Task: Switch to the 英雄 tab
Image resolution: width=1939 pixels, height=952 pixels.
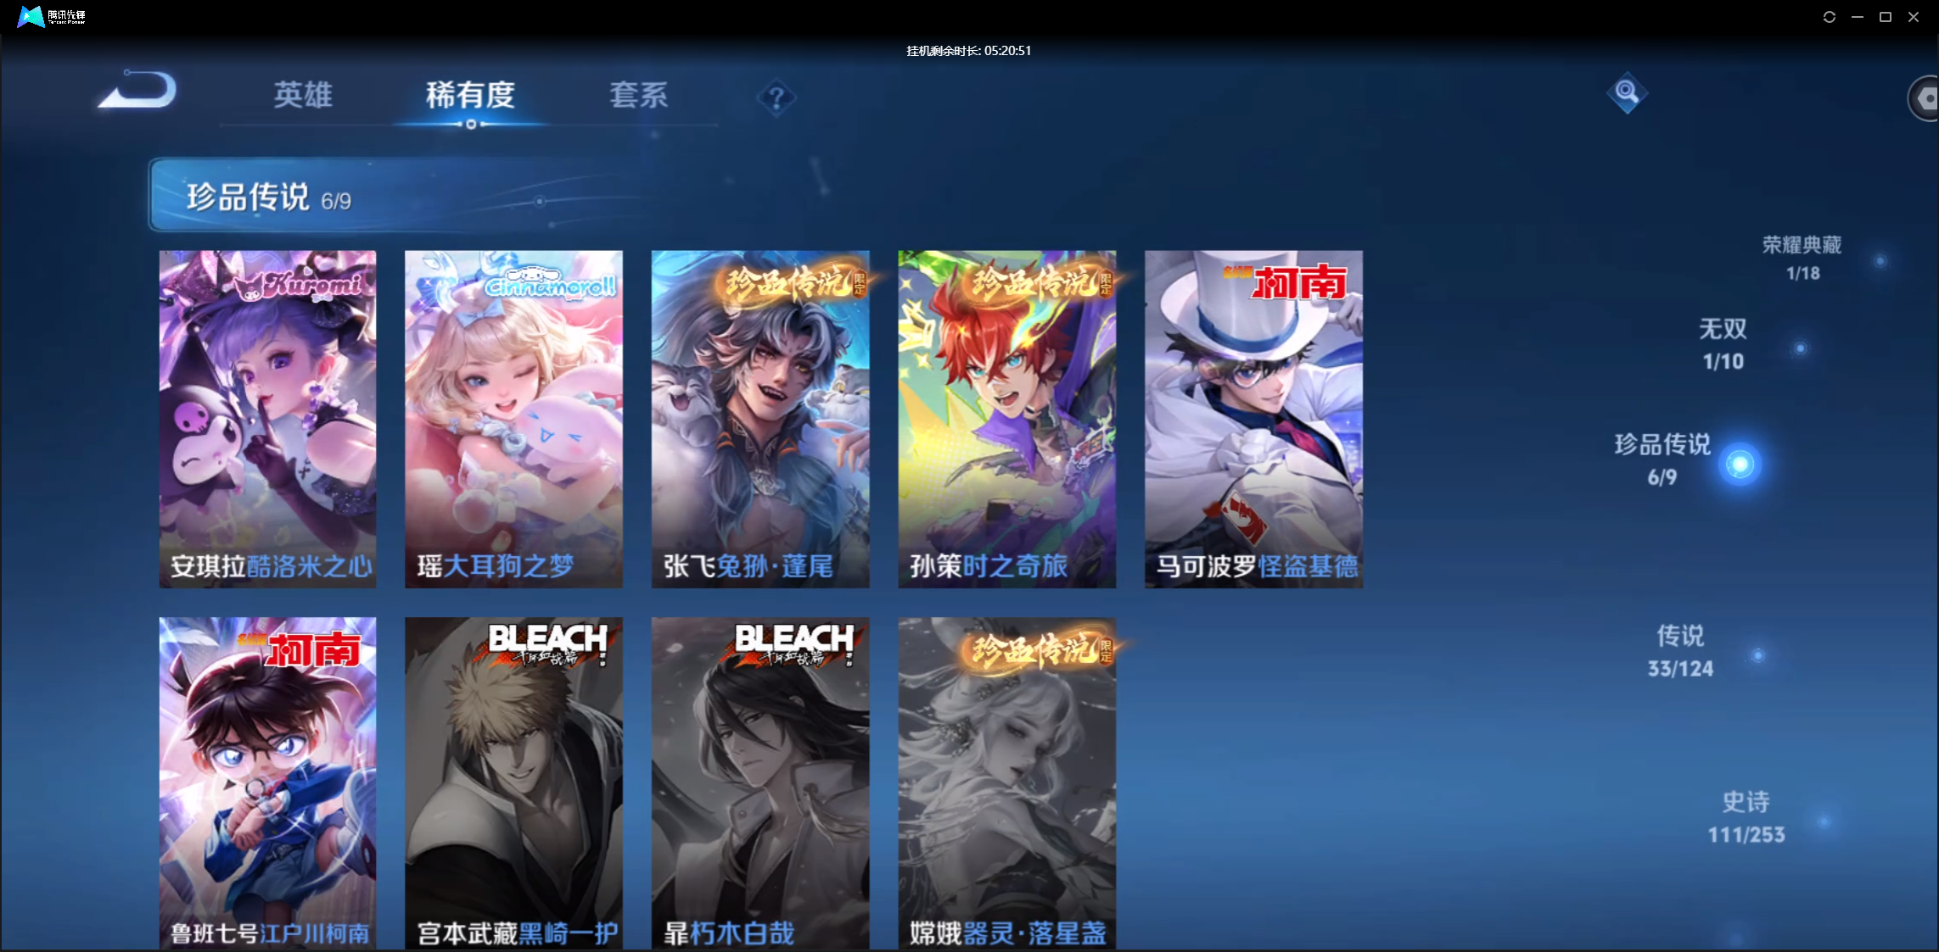Action: point(303,95)
